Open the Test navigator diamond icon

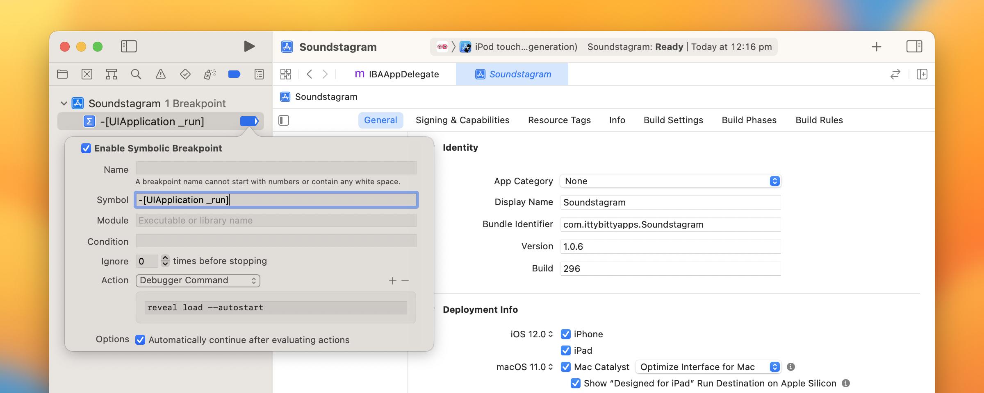pyautogui.click(x=185, y=74)
